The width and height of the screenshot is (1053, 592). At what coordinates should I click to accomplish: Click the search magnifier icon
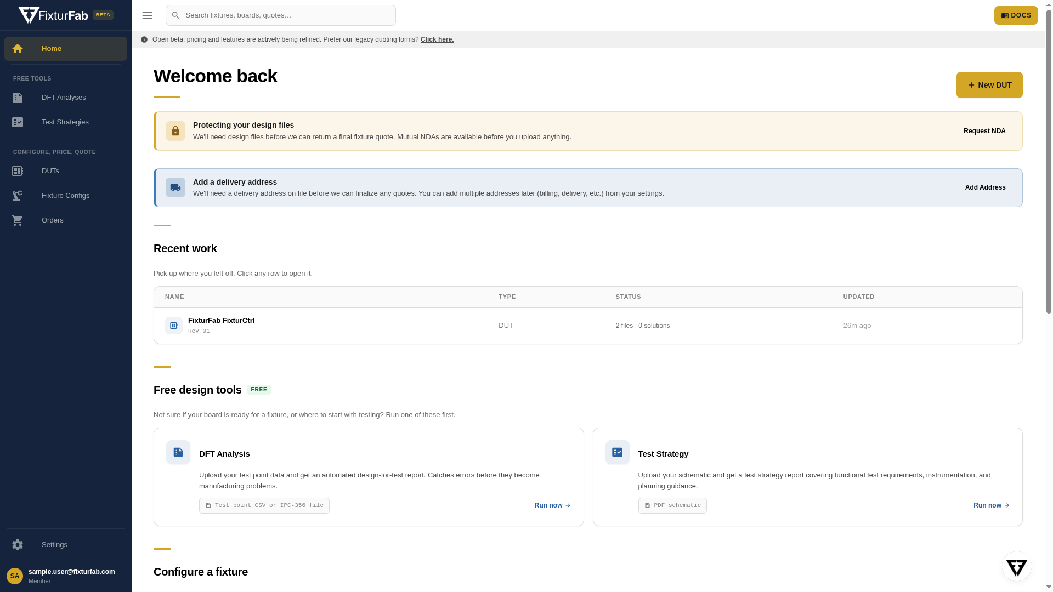175,15
